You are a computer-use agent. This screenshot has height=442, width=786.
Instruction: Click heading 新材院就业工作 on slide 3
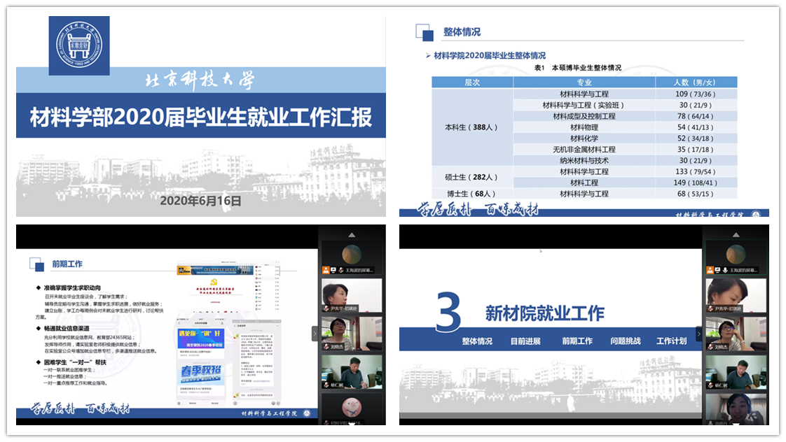point(545,313)
